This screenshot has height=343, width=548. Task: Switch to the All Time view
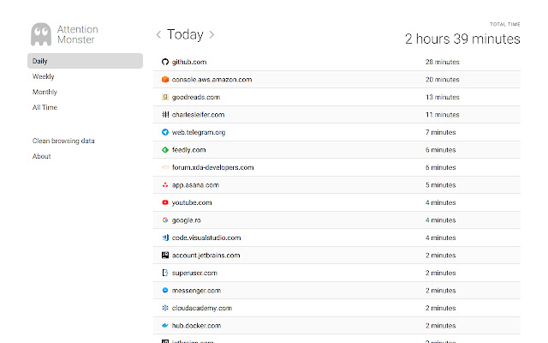coord(45,107)
